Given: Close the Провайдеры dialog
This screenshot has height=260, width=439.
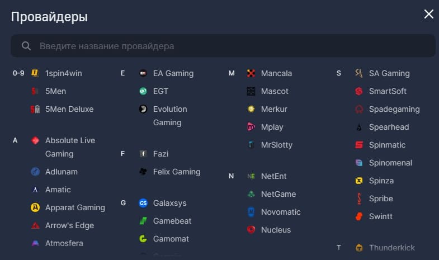Looking at the screenshot, I should [x=428, y=14].
